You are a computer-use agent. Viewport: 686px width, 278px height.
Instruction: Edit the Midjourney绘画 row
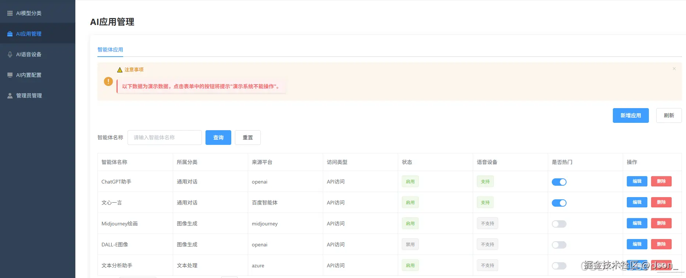[637, 223]
